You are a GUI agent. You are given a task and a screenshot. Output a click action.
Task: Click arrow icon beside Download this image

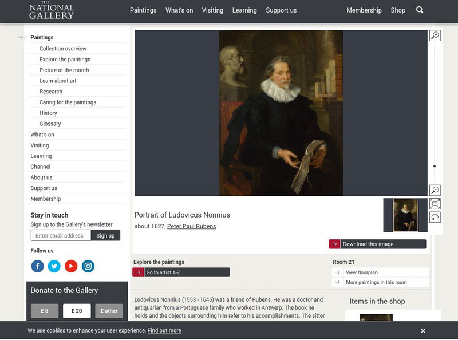tap(334, 244)
